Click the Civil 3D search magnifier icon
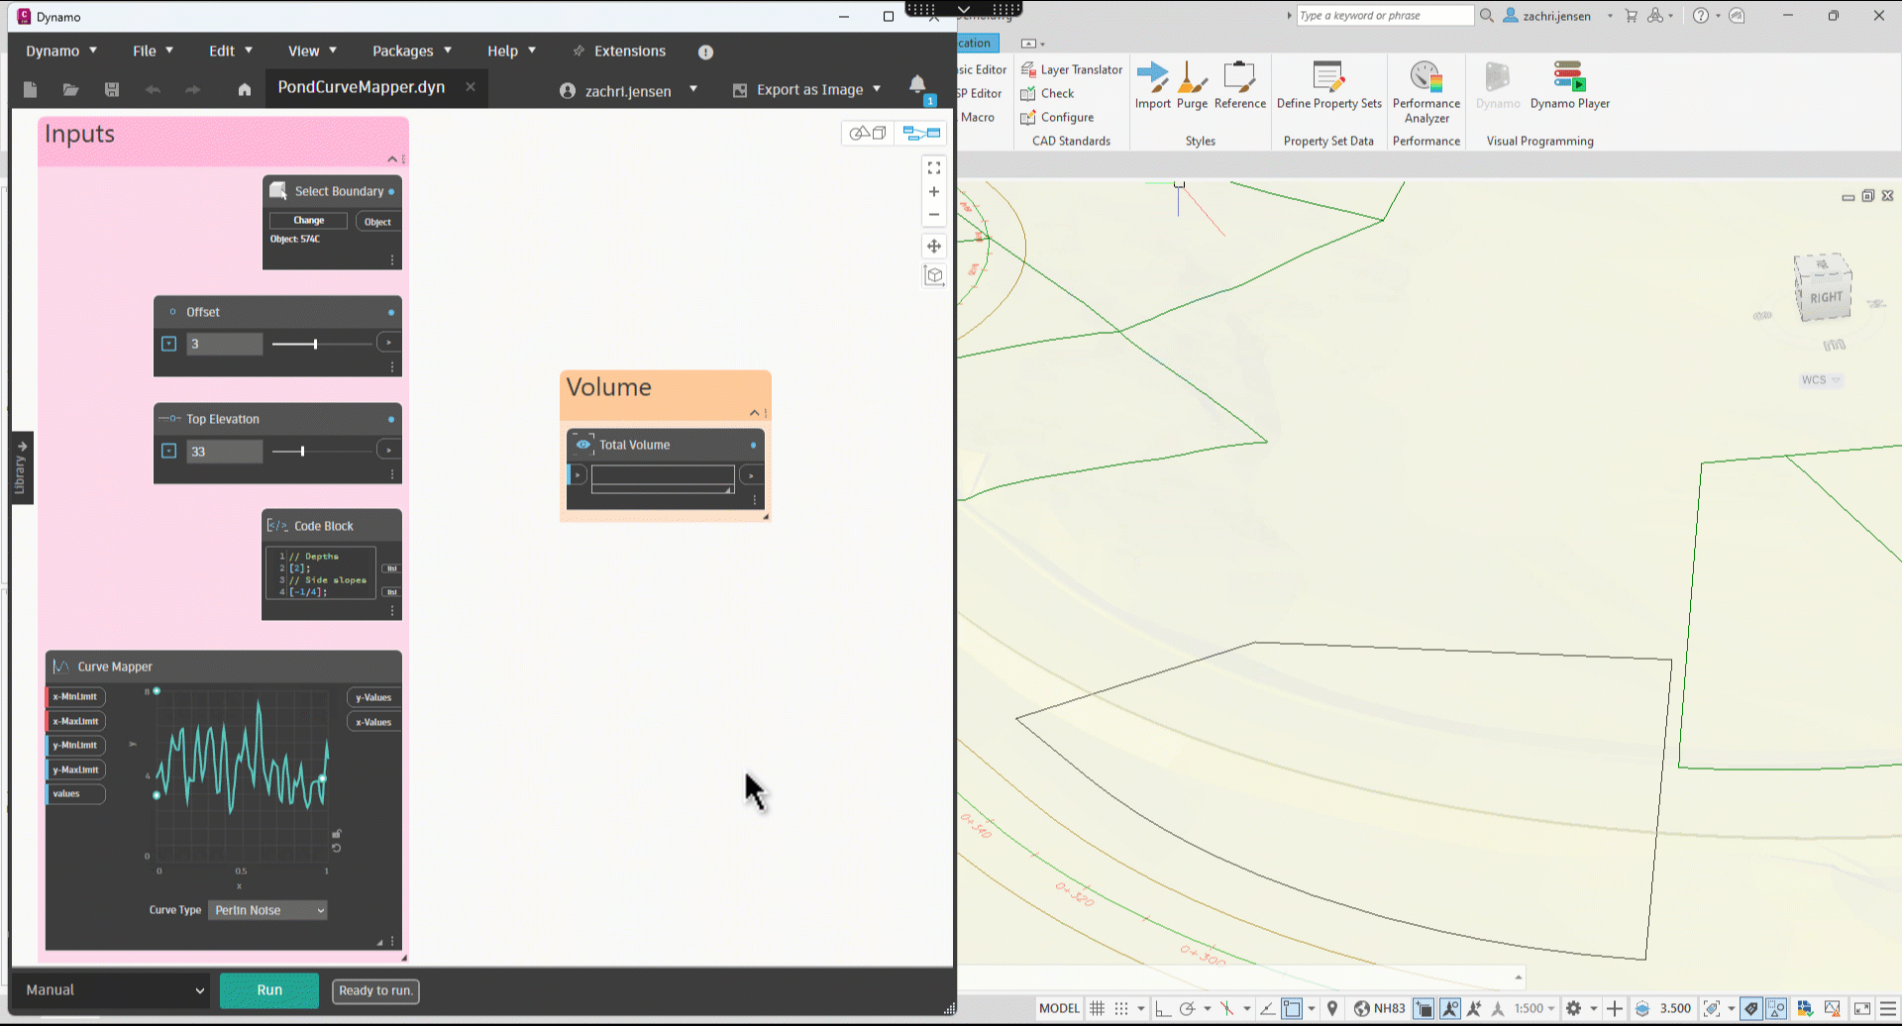The image size is (1902, 1026). [1487, 16]
